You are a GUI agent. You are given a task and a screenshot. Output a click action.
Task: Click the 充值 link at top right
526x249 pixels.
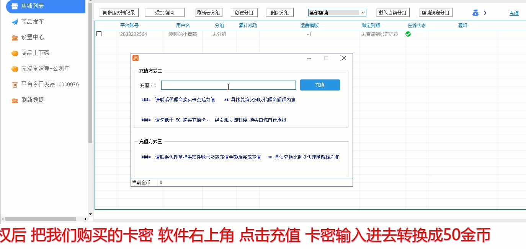pyautogui.click(x=514, y=13)
